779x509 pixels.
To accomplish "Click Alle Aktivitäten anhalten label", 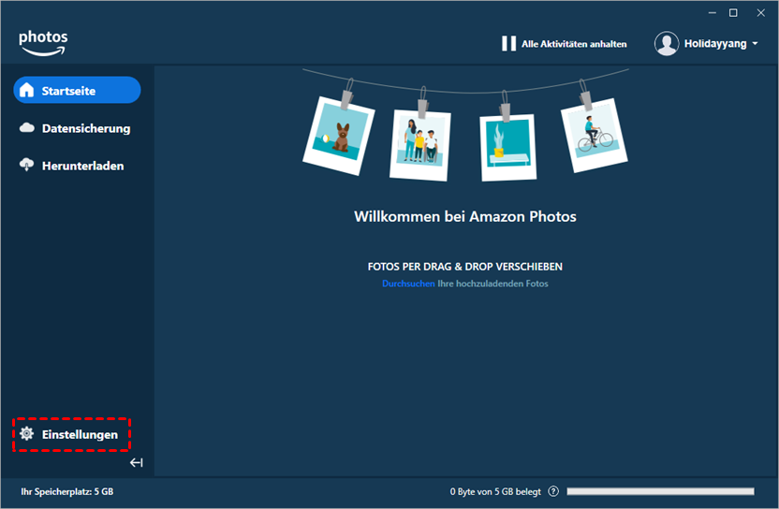I will [x=574, y=44].
